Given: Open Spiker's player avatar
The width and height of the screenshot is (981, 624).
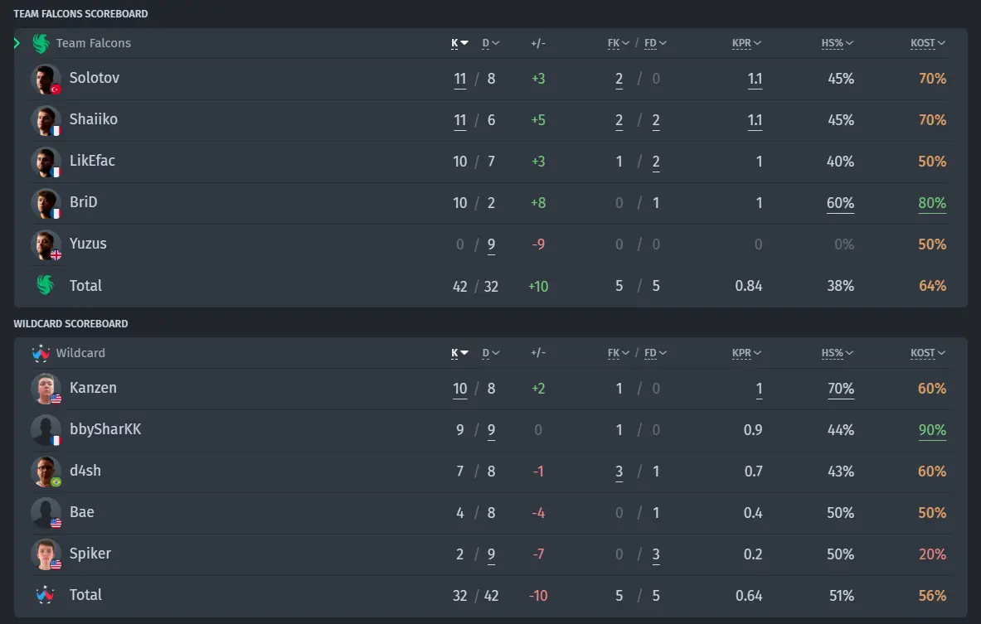Looking at the screenshot, I should [46, 554].
